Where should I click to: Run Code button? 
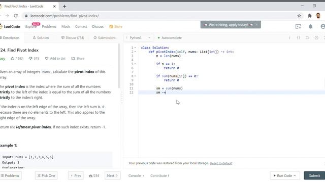[x=285, y=175]
